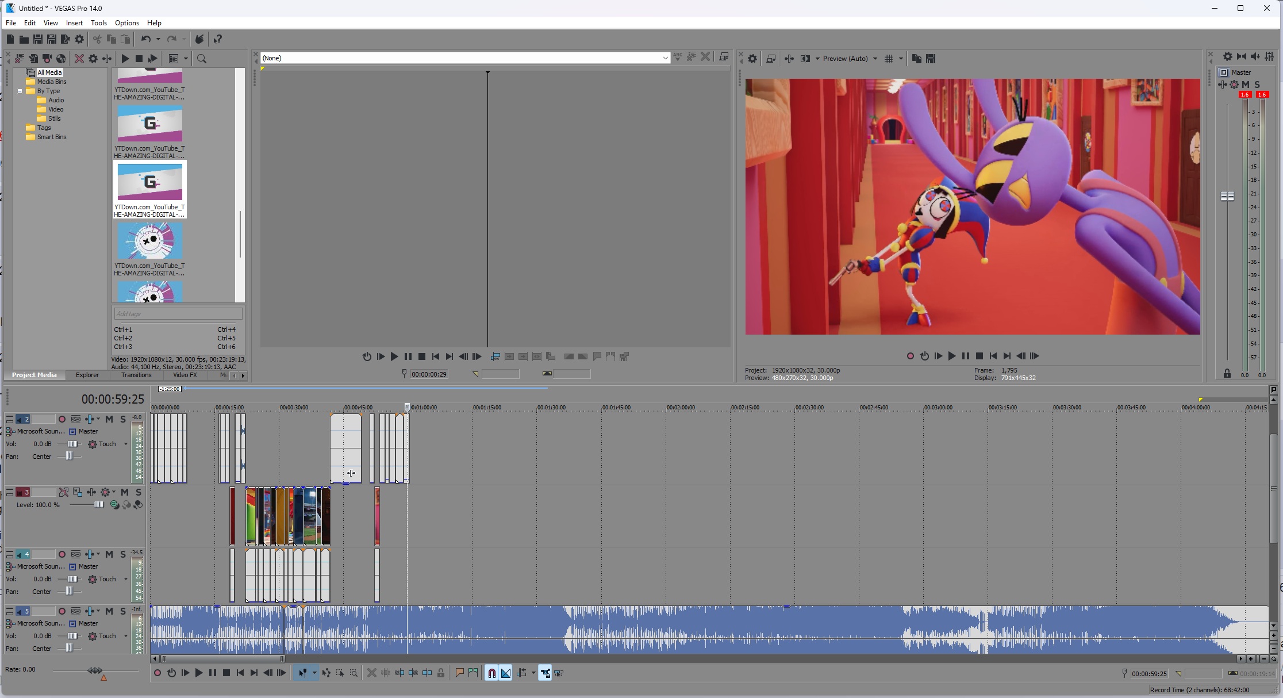Viewport: 1283px width, 698px height.
Task: Mute audio track 2
Action: (x=109, y=419)
